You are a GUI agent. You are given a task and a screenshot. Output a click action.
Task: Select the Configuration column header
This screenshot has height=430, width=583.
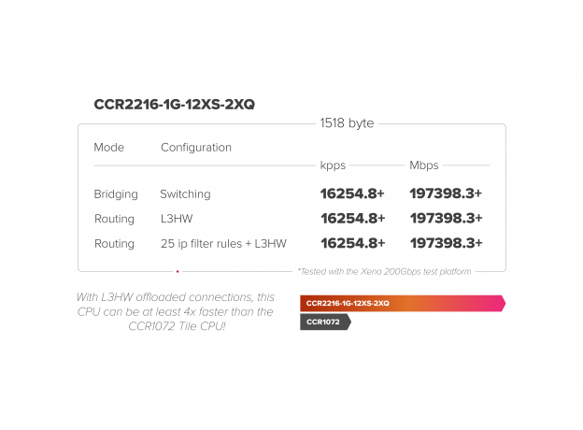click(196, 148)
